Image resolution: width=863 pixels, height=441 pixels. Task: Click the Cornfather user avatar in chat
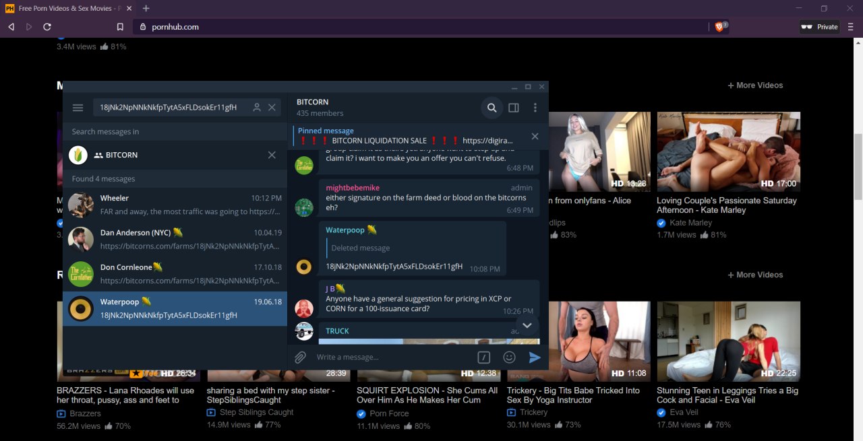pyautogui.click(x=304, y=165)
